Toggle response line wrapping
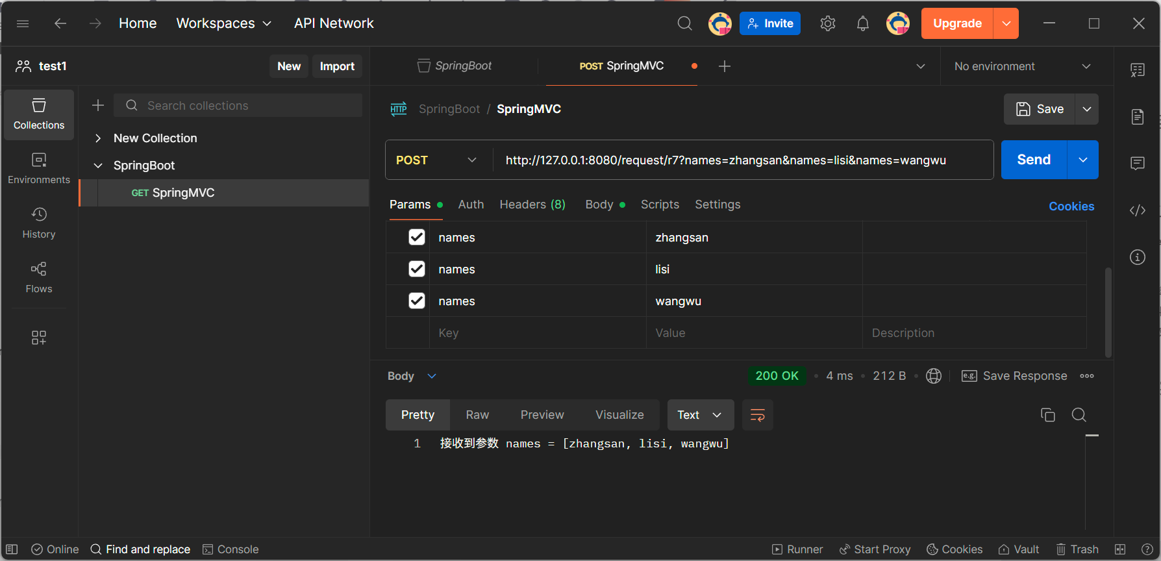This screenshot has height=561, width=1161. pos(758,415)
